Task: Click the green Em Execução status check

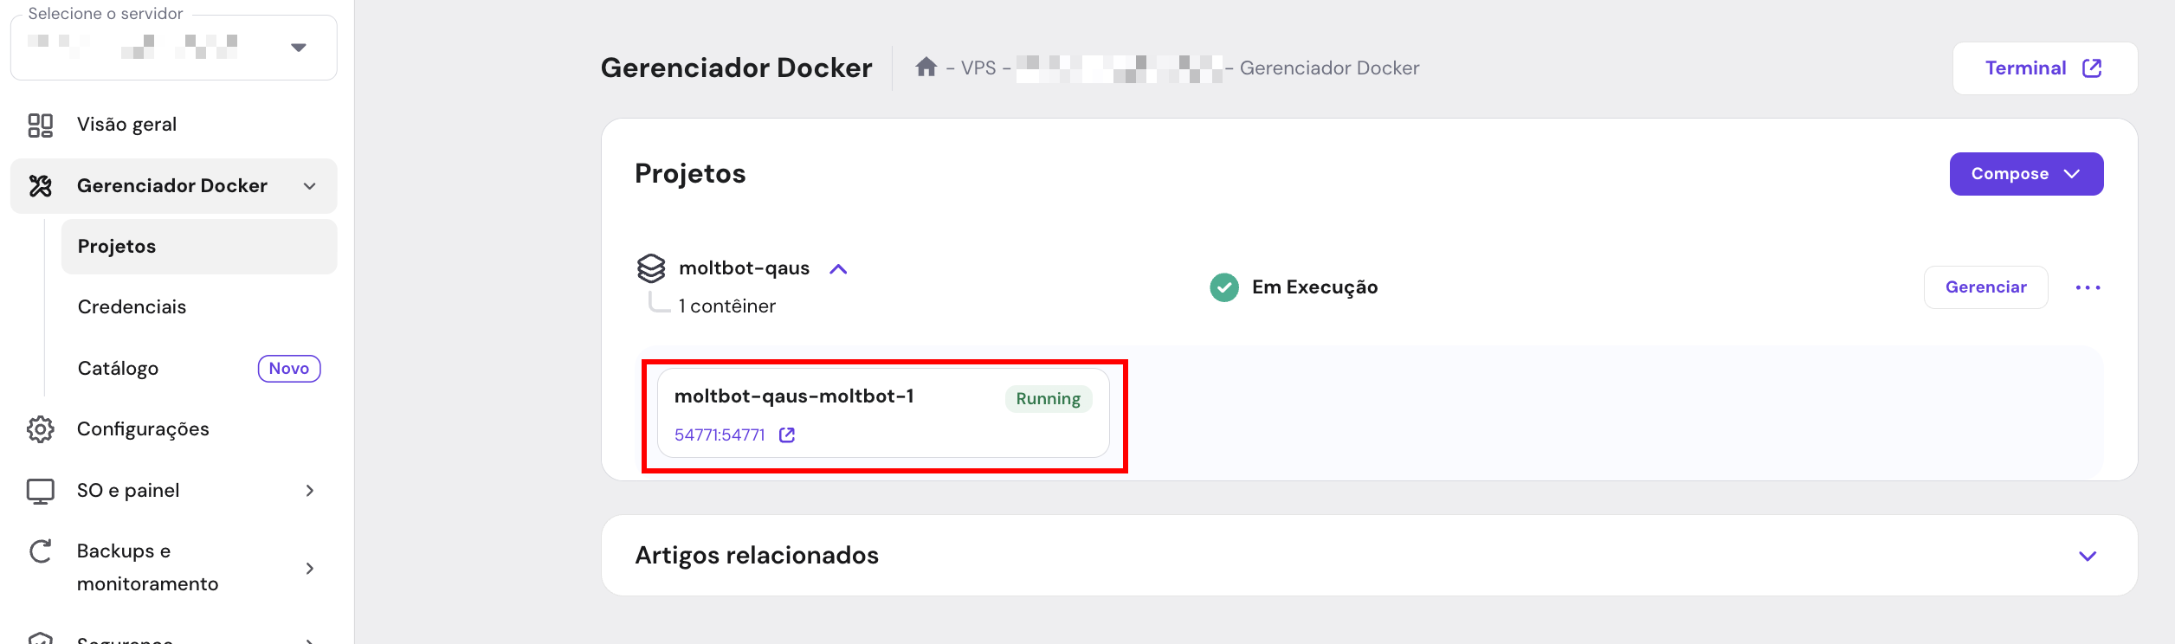Action: pos(1223,287)
